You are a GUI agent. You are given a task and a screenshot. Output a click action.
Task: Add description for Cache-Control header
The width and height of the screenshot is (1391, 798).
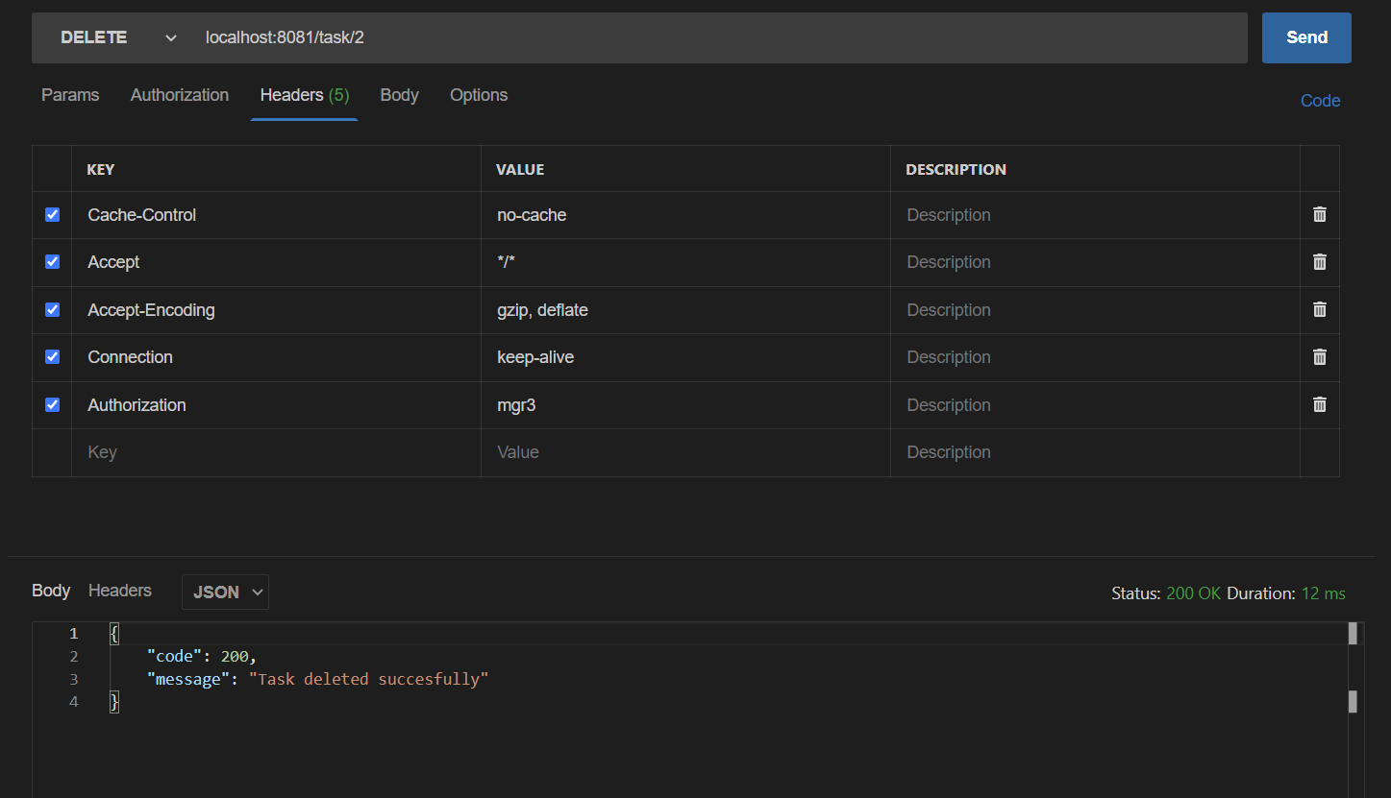(1096, 215)
